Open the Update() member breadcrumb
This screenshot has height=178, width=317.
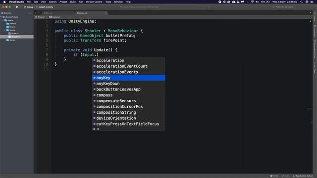coord(55,17)
